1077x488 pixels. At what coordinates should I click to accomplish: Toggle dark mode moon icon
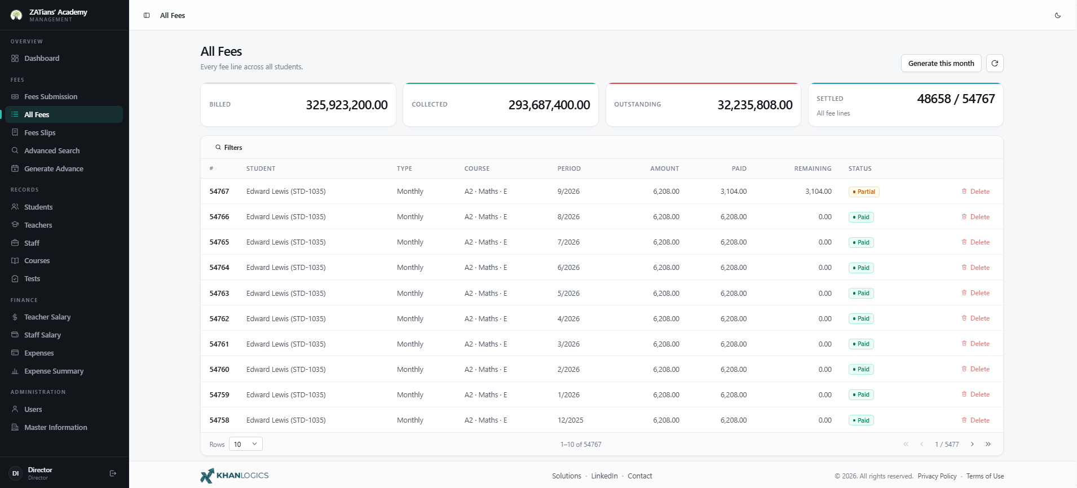pyautogui.click(x=1058, y=15)
